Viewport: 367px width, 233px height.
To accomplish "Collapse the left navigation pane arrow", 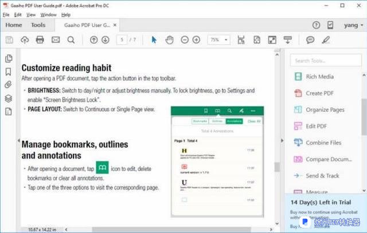I will click(19, 140).
